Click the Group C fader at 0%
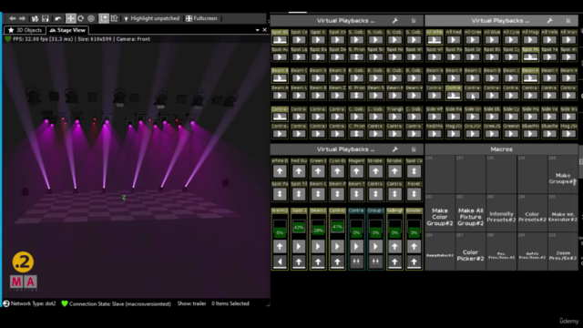Image resolution: width=583 pixels, height=328 pixels. tap(375, 226)
